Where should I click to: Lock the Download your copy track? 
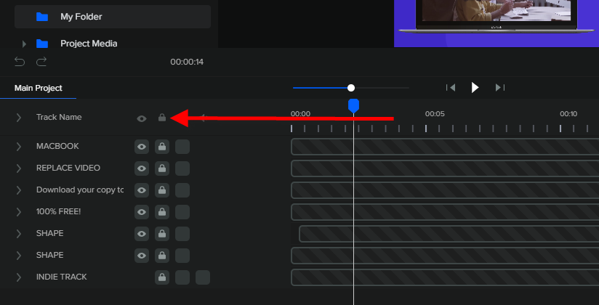click(x=162, y=190)
